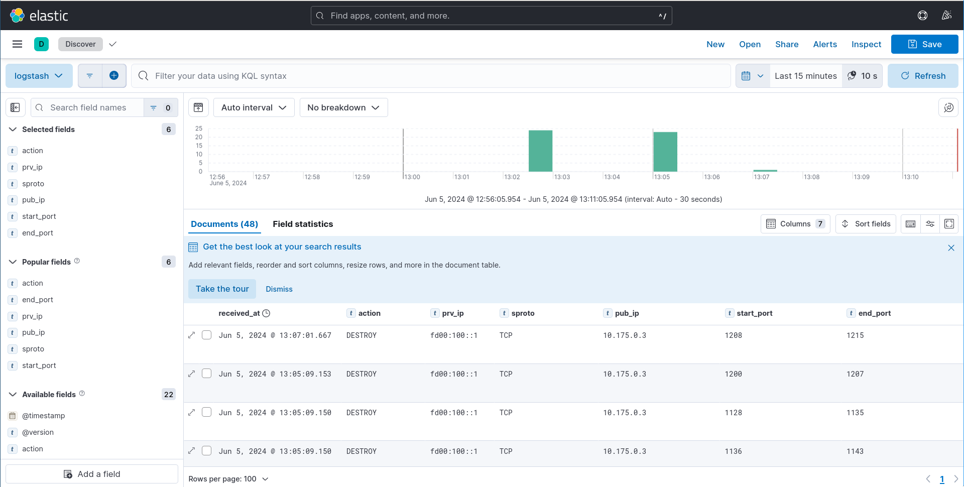Dismiss the tour callout
Screen dimensions: 964x487
(x=279, y=289)
